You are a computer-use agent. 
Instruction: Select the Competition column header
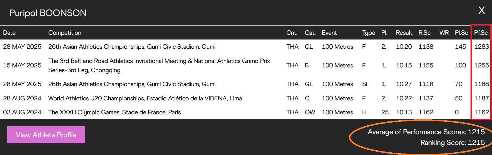(x=65, y=33)
